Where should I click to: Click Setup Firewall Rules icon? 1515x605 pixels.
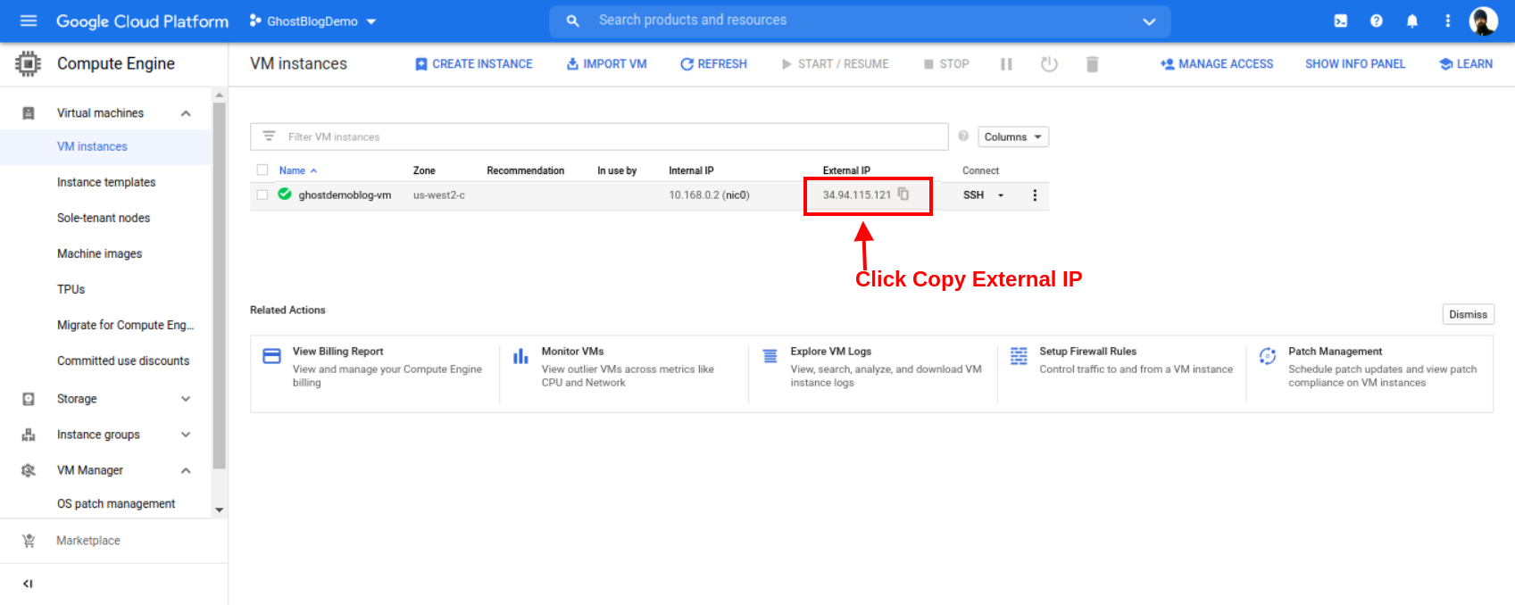coord(1019,356)
